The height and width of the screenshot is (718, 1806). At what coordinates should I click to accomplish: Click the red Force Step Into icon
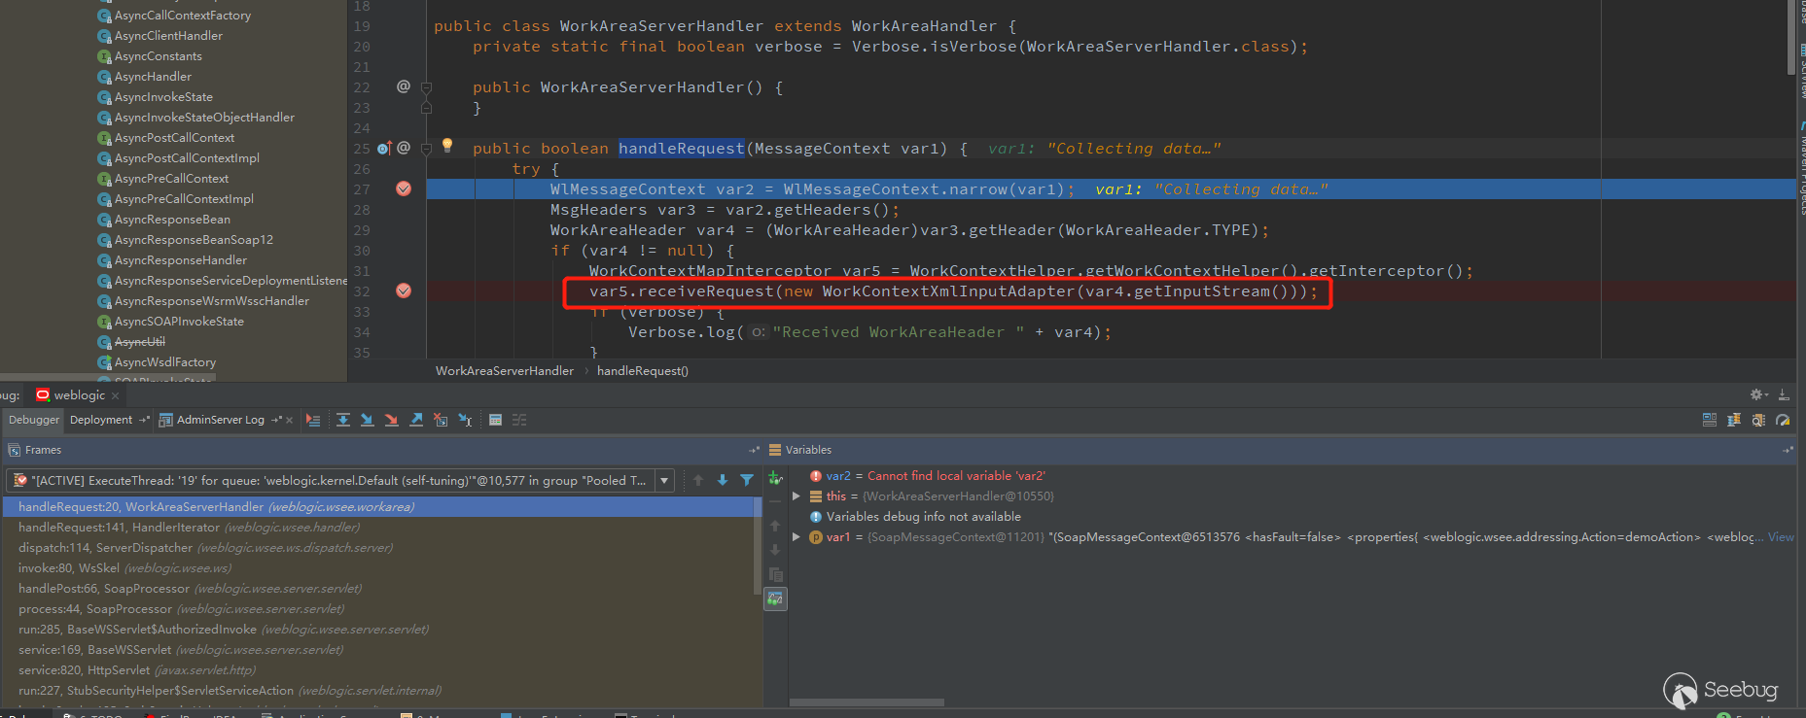(391, 420)
